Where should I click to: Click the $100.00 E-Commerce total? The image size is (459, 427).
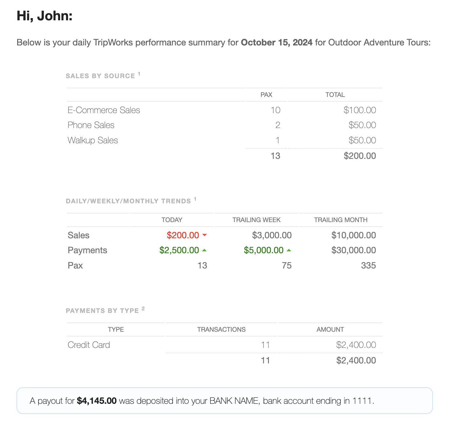tap(360, 110)
